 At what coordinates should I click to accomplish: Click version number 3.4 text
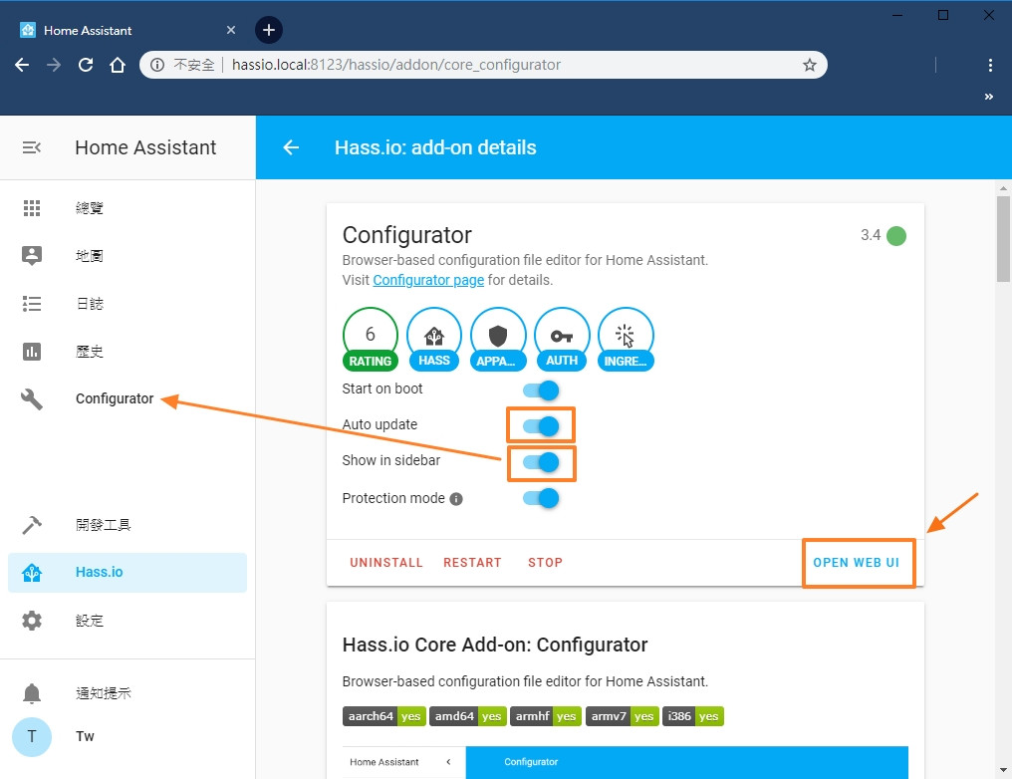pos(871,235)
